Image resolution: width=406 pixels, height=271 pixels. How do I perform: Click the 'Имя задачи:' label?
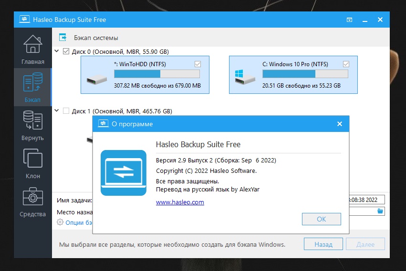(74, 200)
